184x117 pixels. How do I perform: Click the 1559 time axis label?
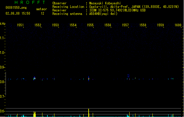click(x=160, y=25)
